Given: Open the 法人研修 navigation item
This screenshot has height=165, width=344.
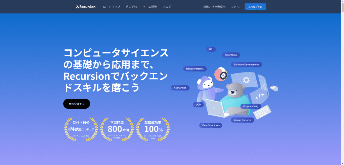Looking at the screenshot, I should [x=131, y=7].
